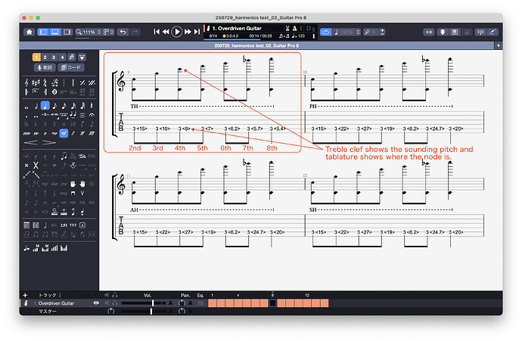
Task: Select voice 1 in the palette
Action: (36, 57)
